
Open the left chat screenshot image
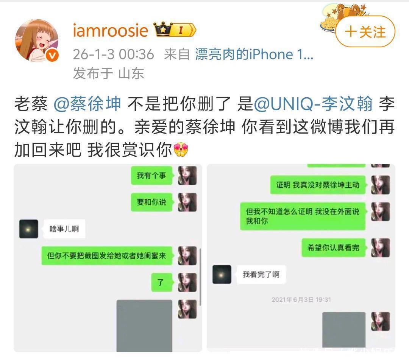coord(108,258)
